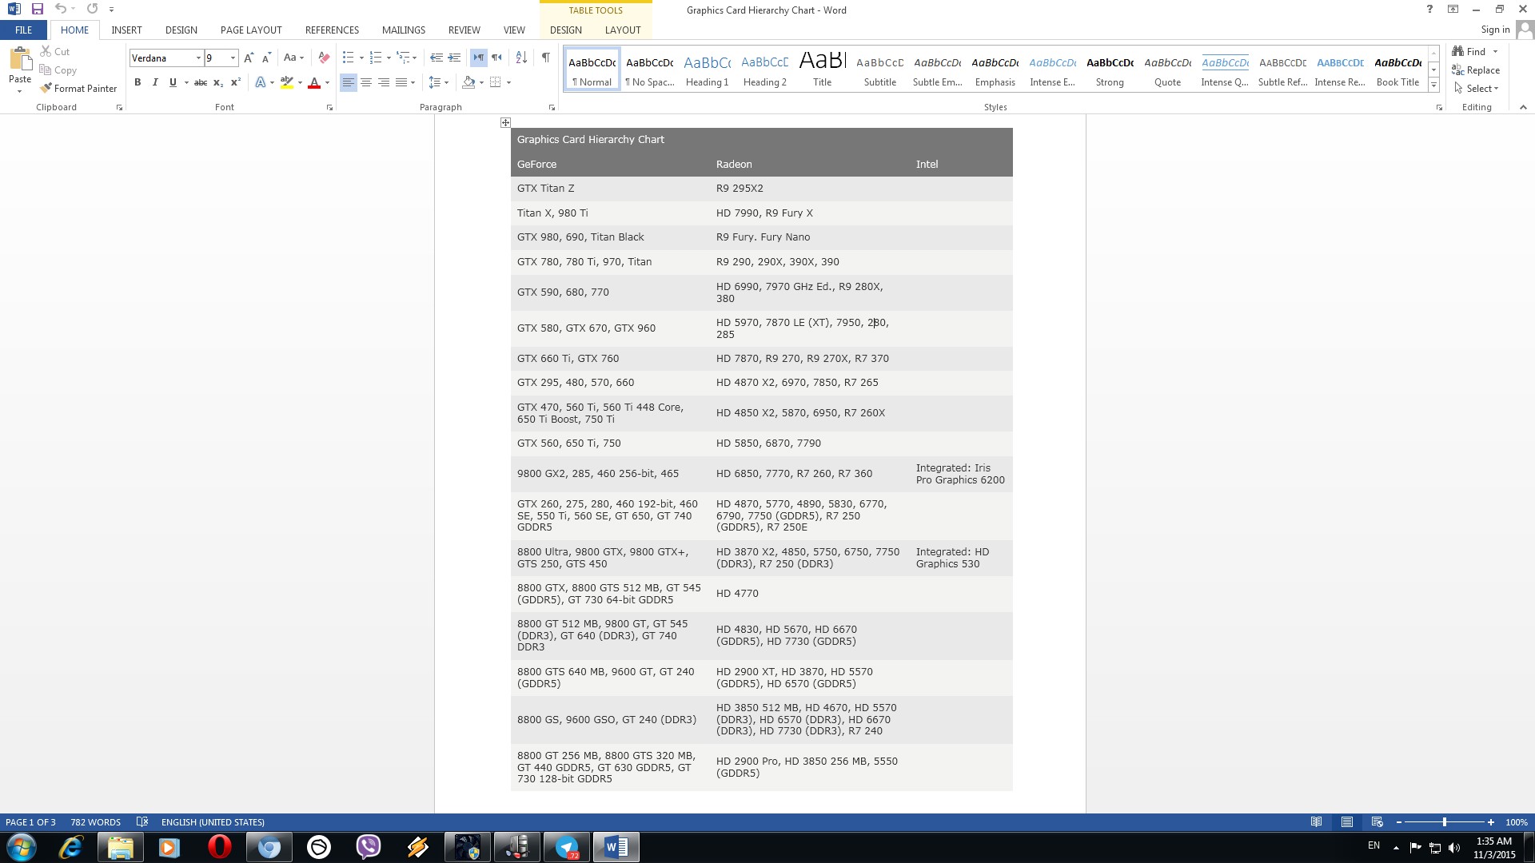Click the table move handle
1535x863 pixels.
point(505,122)
